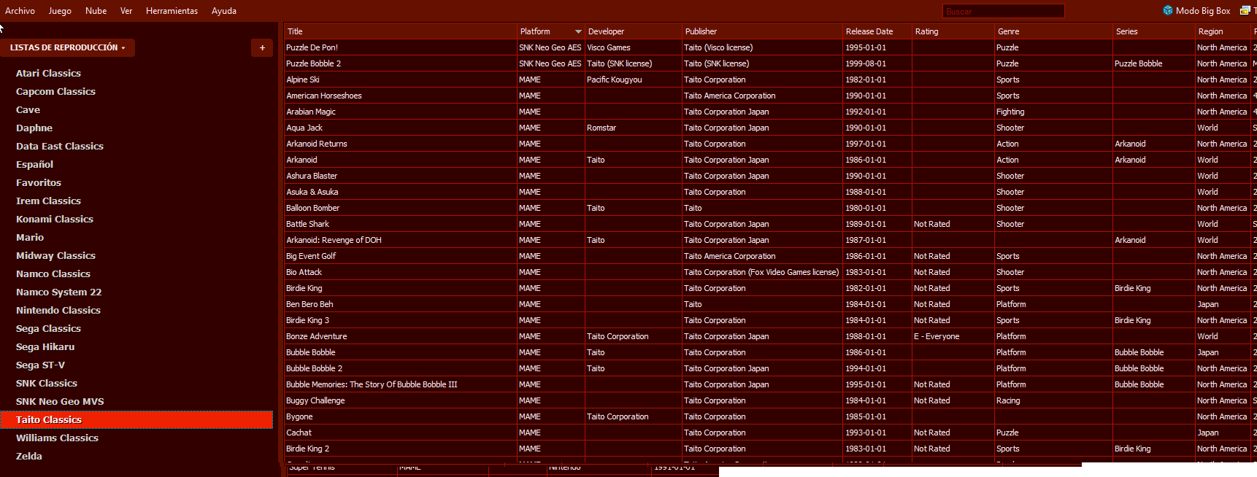Screen dimensions: 1257x477
Task: Select the Arabian Magic game row
Action: pos(770,112)
